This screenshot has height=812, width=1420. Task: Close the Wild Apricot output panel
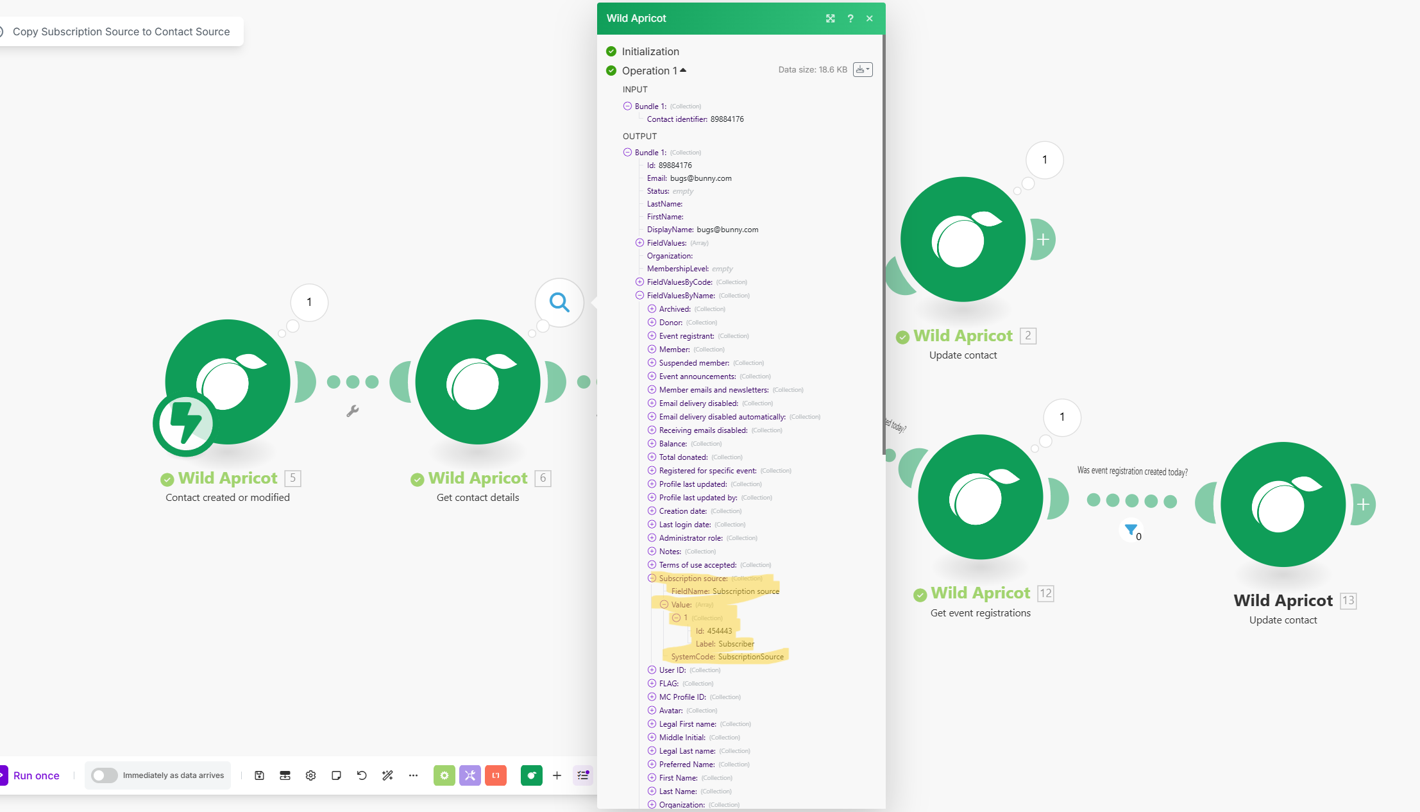[x=869, y=19]
